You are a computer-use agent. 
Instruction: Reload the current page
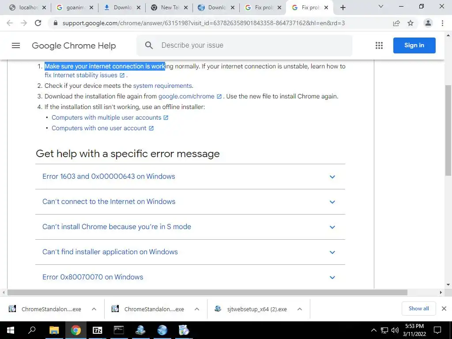(38, 23)
